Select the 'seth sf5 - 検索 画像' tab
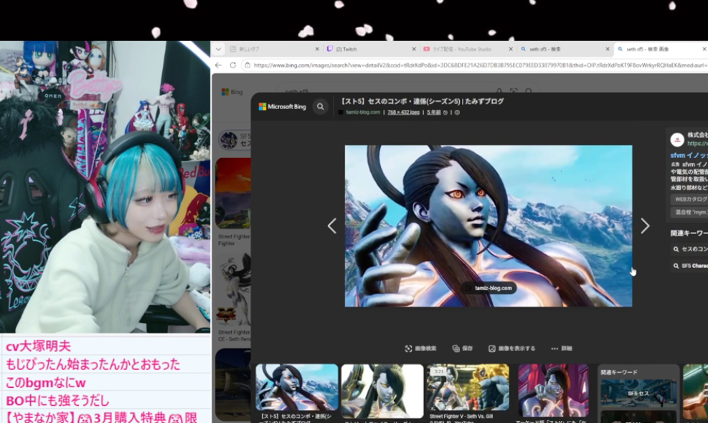 click(x=661, y=49)
